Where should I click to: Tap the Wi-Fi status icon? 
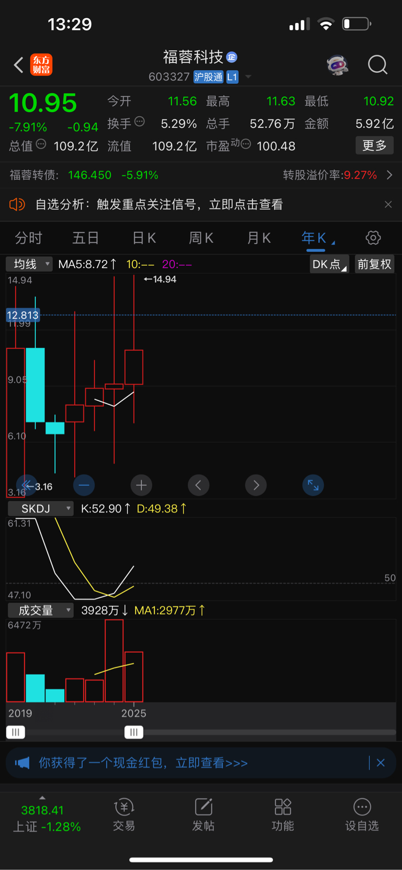pyautogui.click(x=326, y=24)
